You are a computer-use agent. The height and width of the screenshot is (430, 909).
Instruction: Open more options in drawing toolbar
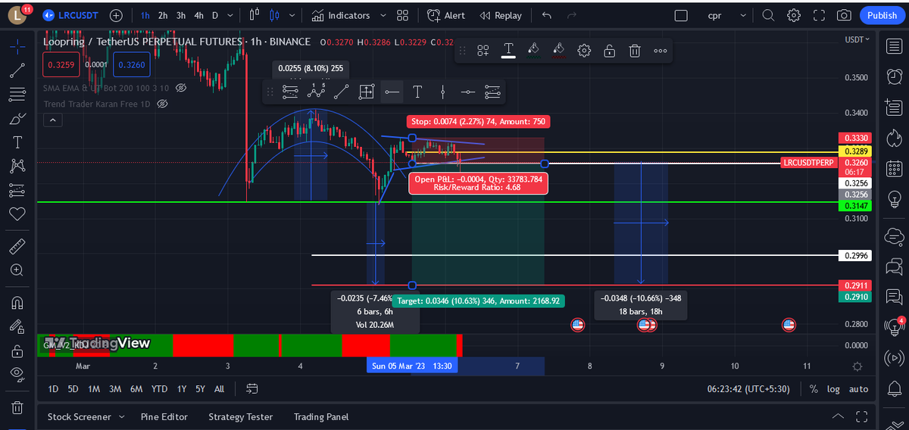point(661,51)
